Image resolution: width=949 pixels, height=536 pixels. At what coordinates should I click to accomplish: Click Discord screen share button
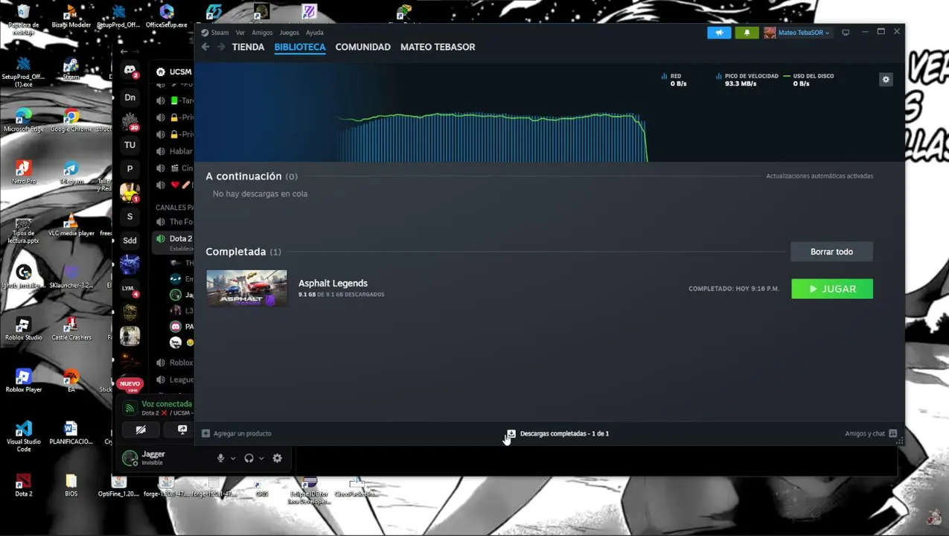pyautogui.click(x=182, y=430)
